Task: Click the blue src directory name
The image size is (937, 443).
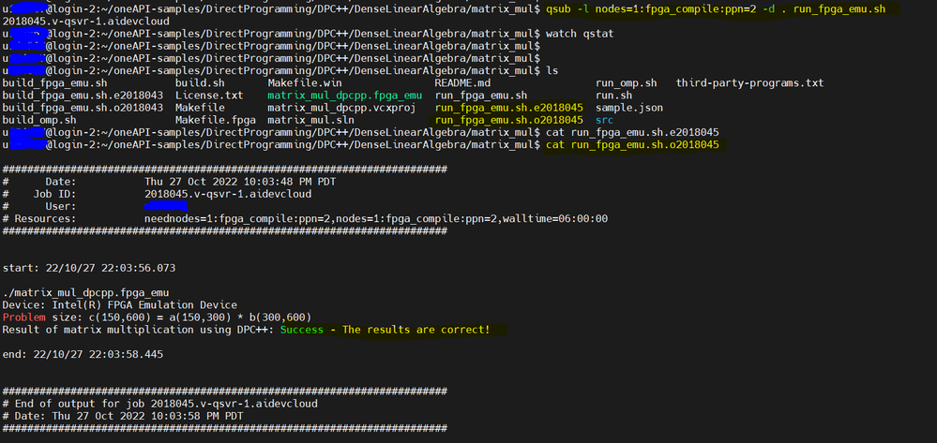Action: (606, 121)
